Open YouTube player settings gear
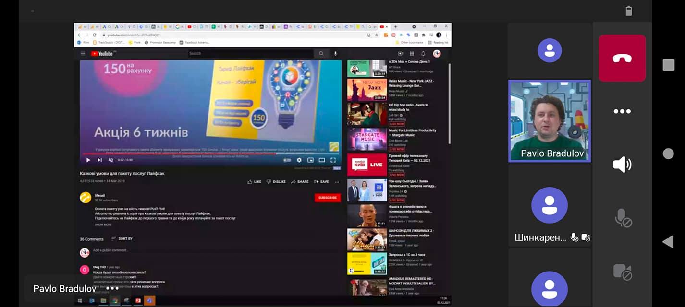 click(x=299, y=160)
